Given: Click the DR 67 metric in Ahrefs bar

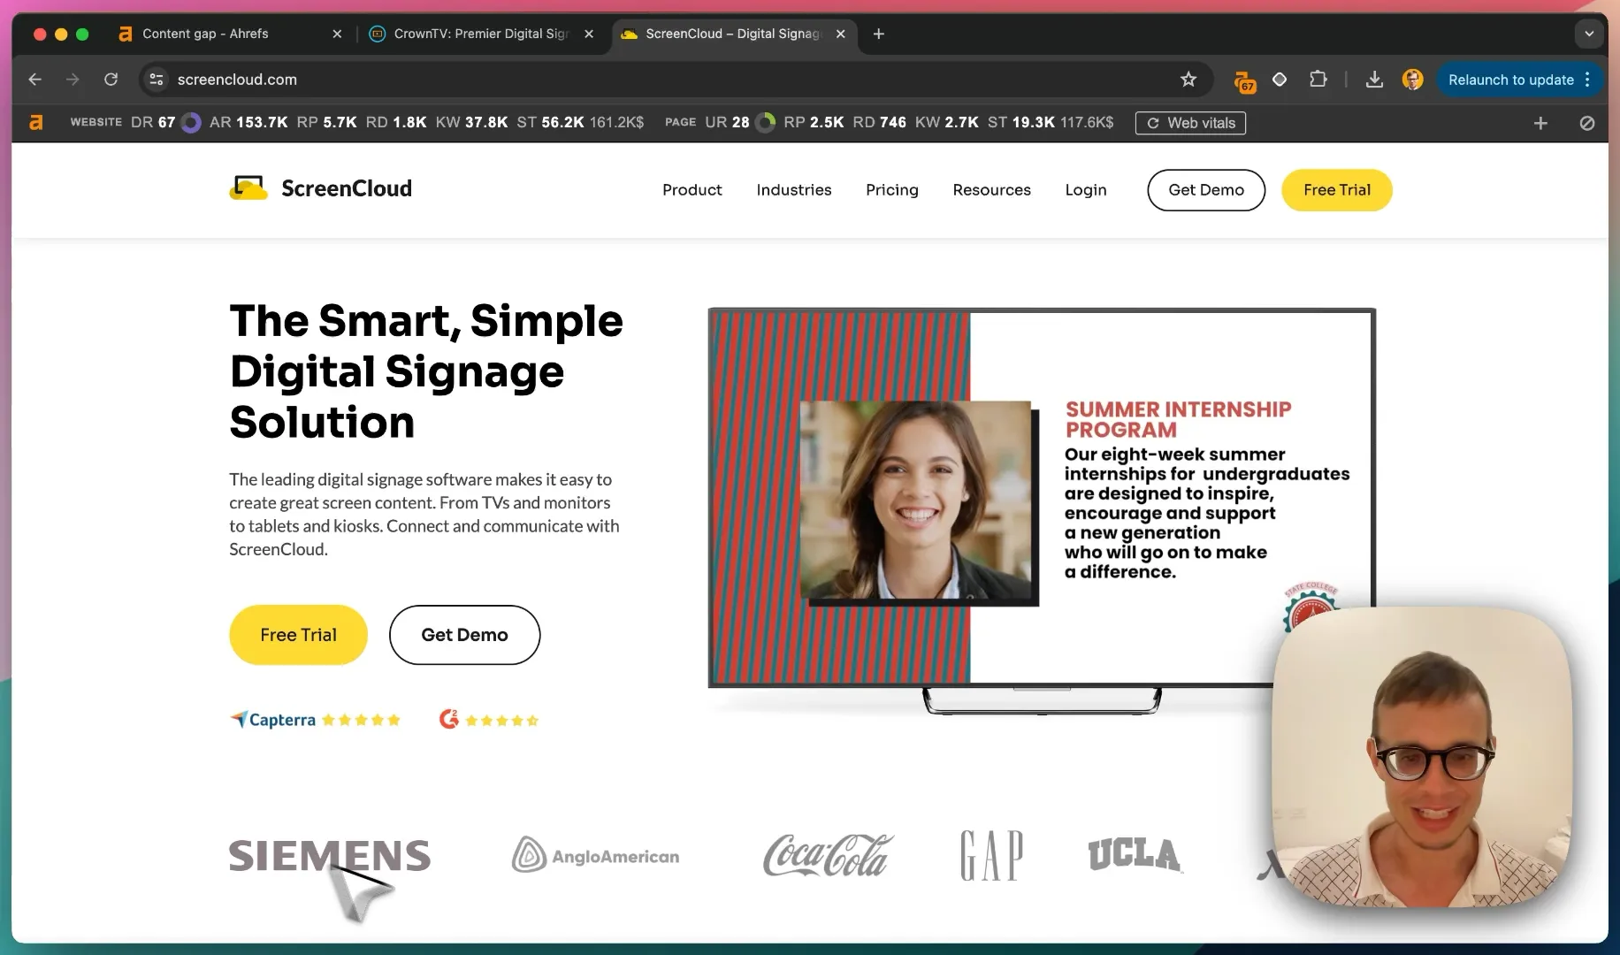Looking at the screenshot, I should click(x=153, y=123).
